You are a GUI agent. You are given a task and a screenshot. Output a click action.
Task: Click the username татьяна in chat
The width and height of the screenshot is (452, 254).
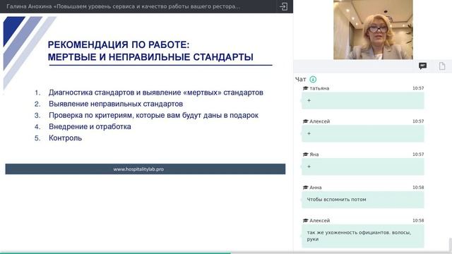(319, 88)
